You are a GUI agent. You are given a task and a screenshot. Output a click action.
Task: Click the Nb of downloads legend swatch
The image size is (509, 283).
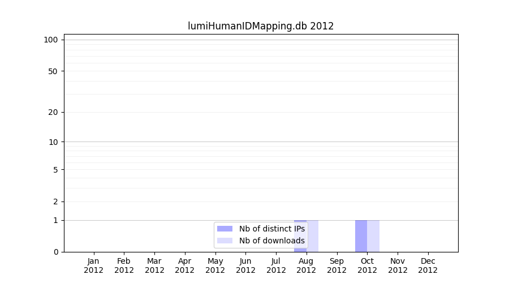(225, 241)
